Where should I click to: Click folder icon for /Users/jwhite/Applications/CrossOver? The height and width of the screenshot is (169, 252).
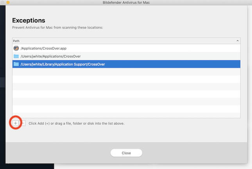pyautogui.click(x=16, y=56)
